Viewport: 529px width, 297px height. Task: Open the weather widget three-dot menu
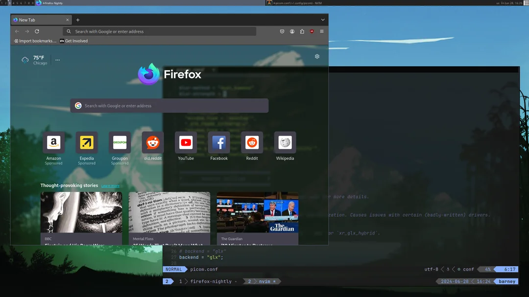pos(58,60)
